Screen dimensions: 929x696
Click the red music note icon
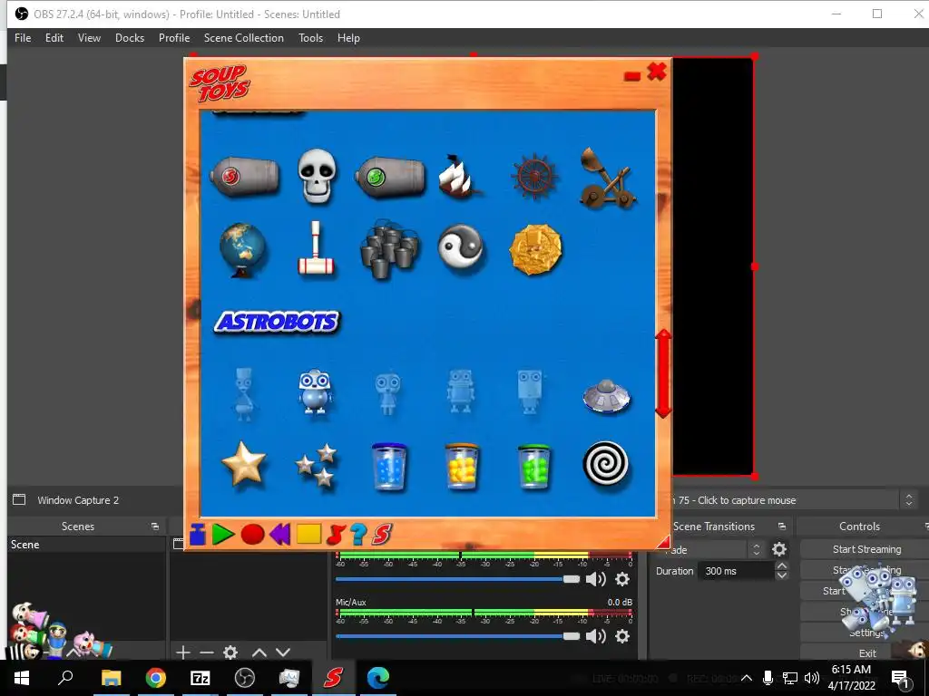point(336,534)
